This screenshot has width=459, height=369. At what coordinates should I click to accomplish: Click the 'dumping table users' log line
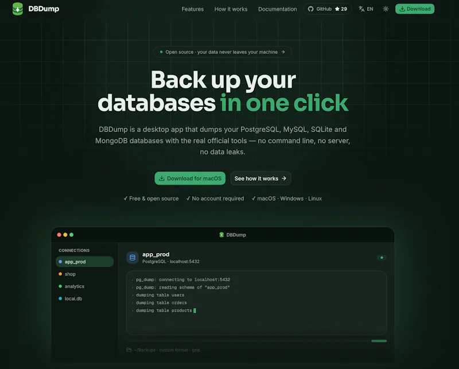pos(160,295)
